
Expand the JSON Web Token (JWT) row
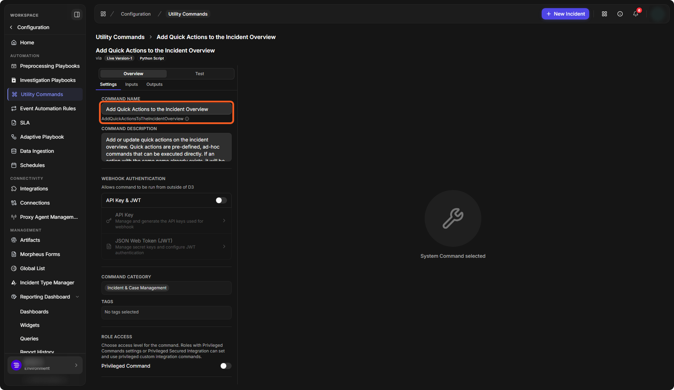(x=166, y=246)
